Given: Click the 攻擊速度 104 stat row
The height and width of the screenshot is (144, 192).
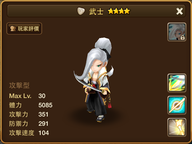Looking at the screenshot, I should [x=29, y=133].
